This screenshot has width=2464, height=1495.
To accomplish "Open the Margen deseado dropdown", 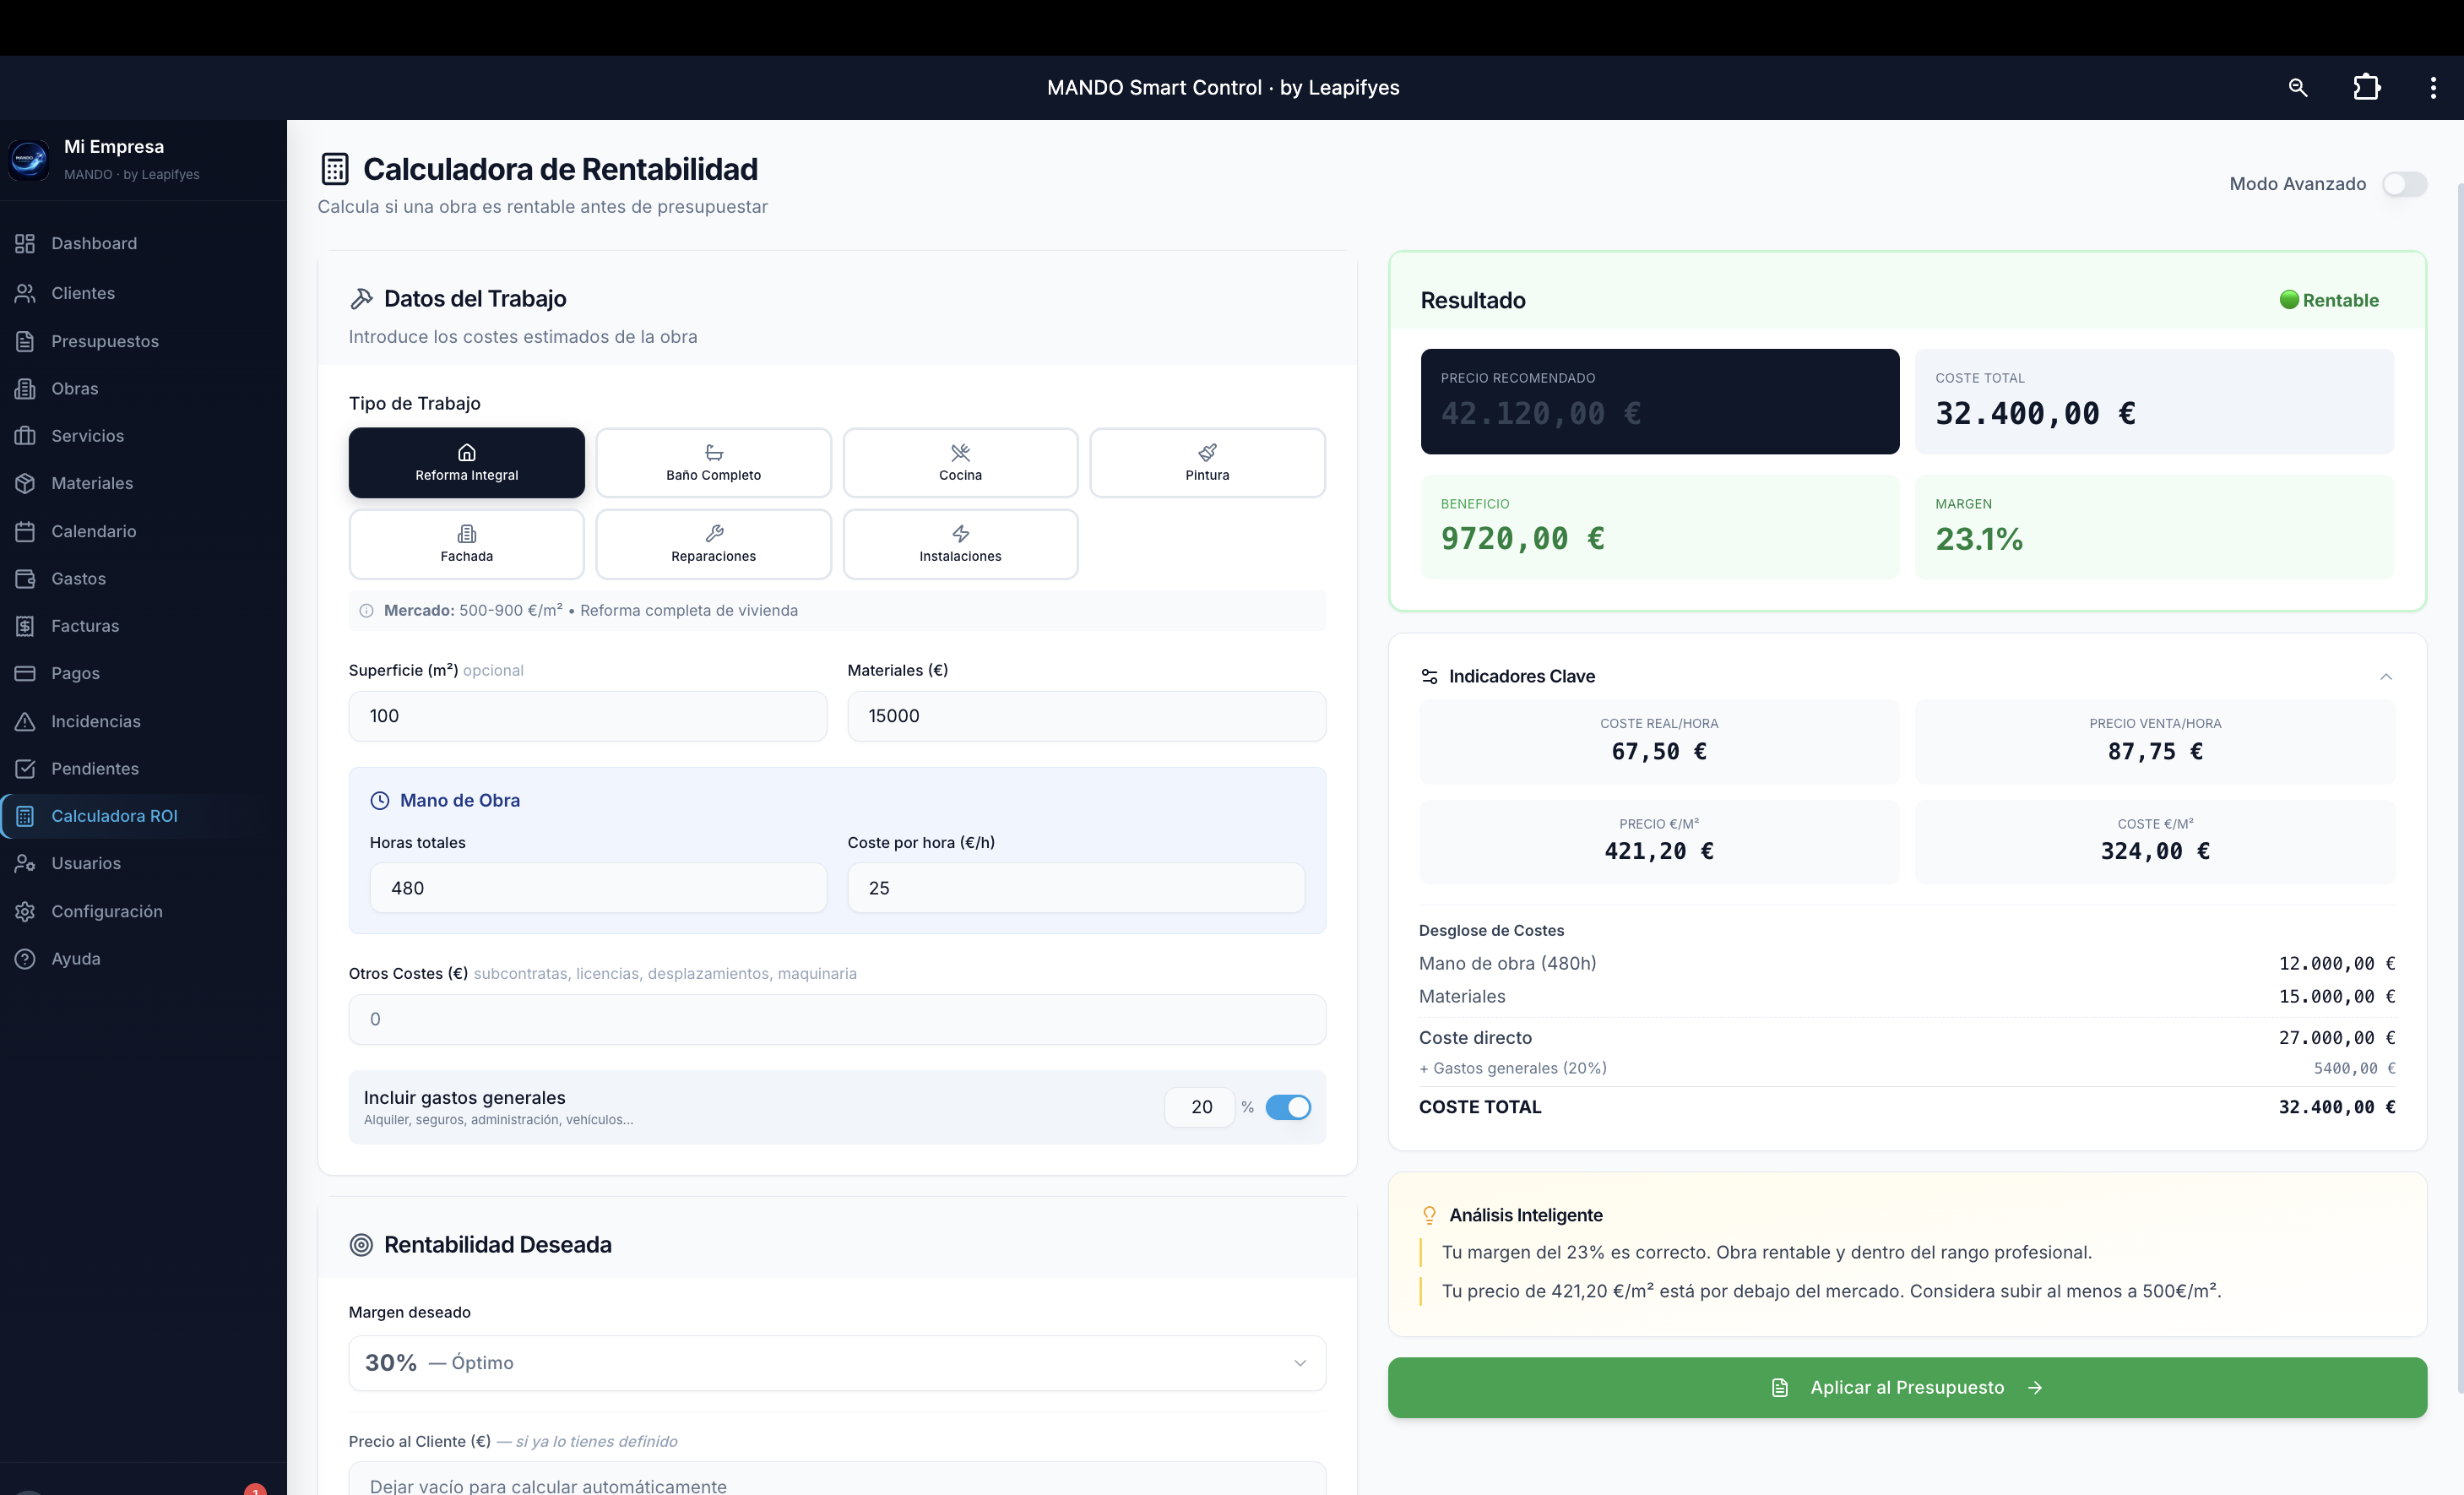I will (837, 1363).
